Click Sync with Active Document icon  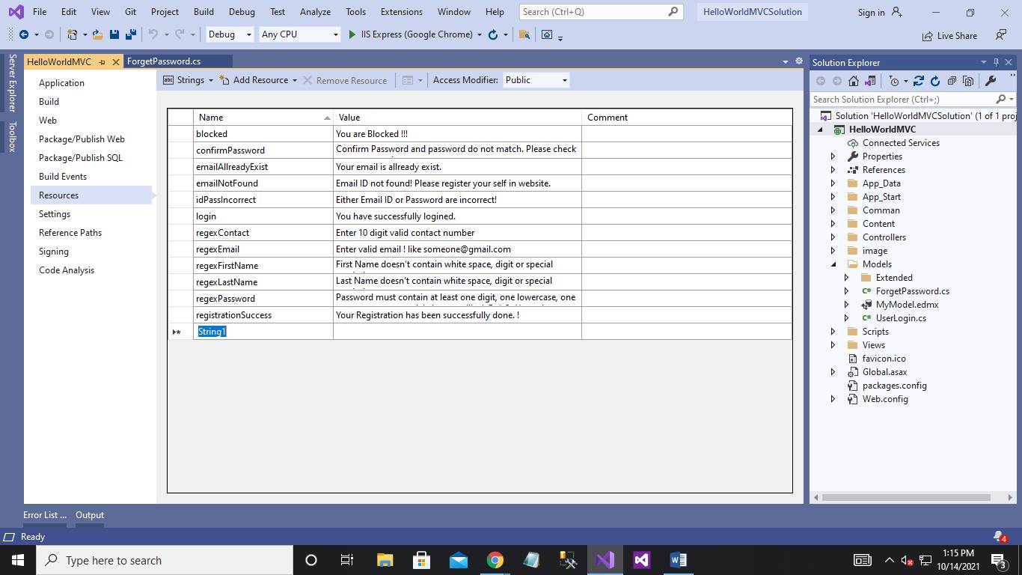coord(919,81)
